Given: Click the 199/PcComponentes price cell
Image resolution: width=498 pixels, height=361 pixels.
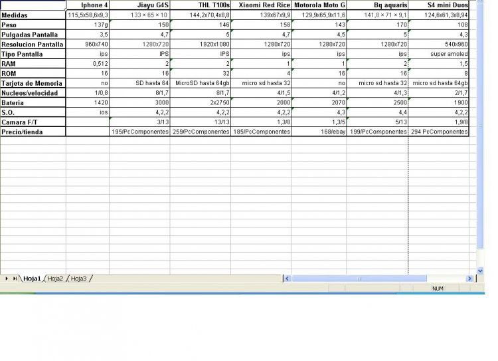Looking at the screenshot, I should coord(377,132).
